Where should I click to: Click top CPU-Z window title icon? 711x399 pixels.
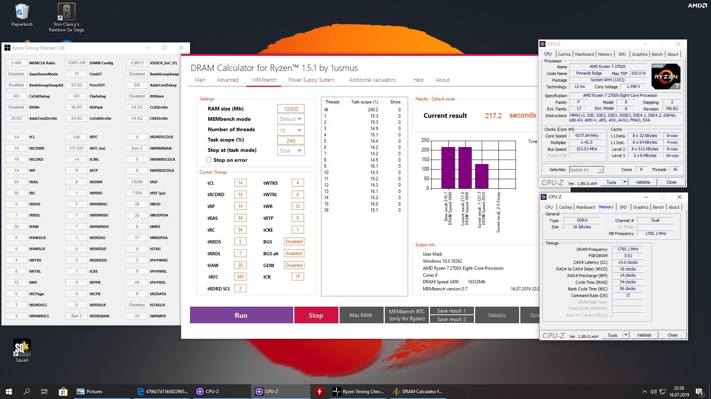543,44
